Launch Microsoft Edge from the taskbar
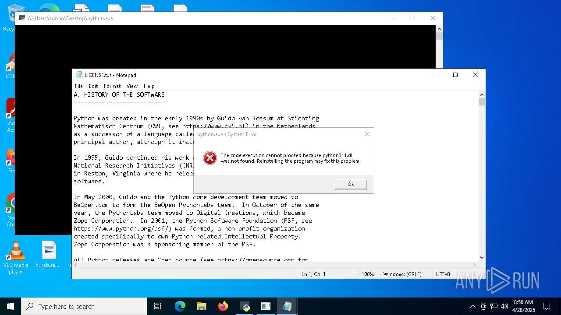The image size is (561, 315). point(180,306)
